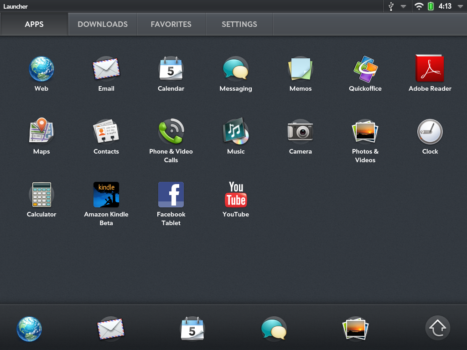467x350 pixels.
Task: Open Memos sticky notes app
Action: click(301, 69)
